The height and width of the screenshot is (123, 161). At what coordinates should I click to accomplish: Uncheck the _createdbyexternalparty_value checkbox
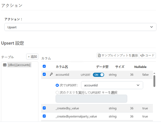coord(44,116)
